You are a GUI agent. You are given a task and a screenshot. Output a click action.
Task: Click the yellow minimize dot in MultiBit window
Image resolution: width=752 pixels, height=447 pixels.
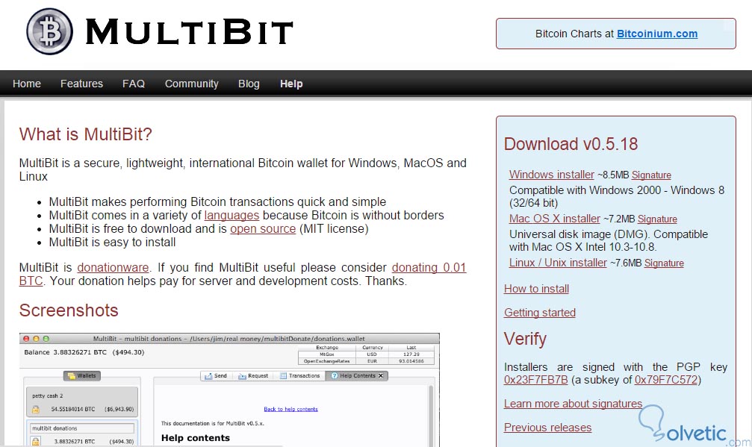click(x=36, y=339)
